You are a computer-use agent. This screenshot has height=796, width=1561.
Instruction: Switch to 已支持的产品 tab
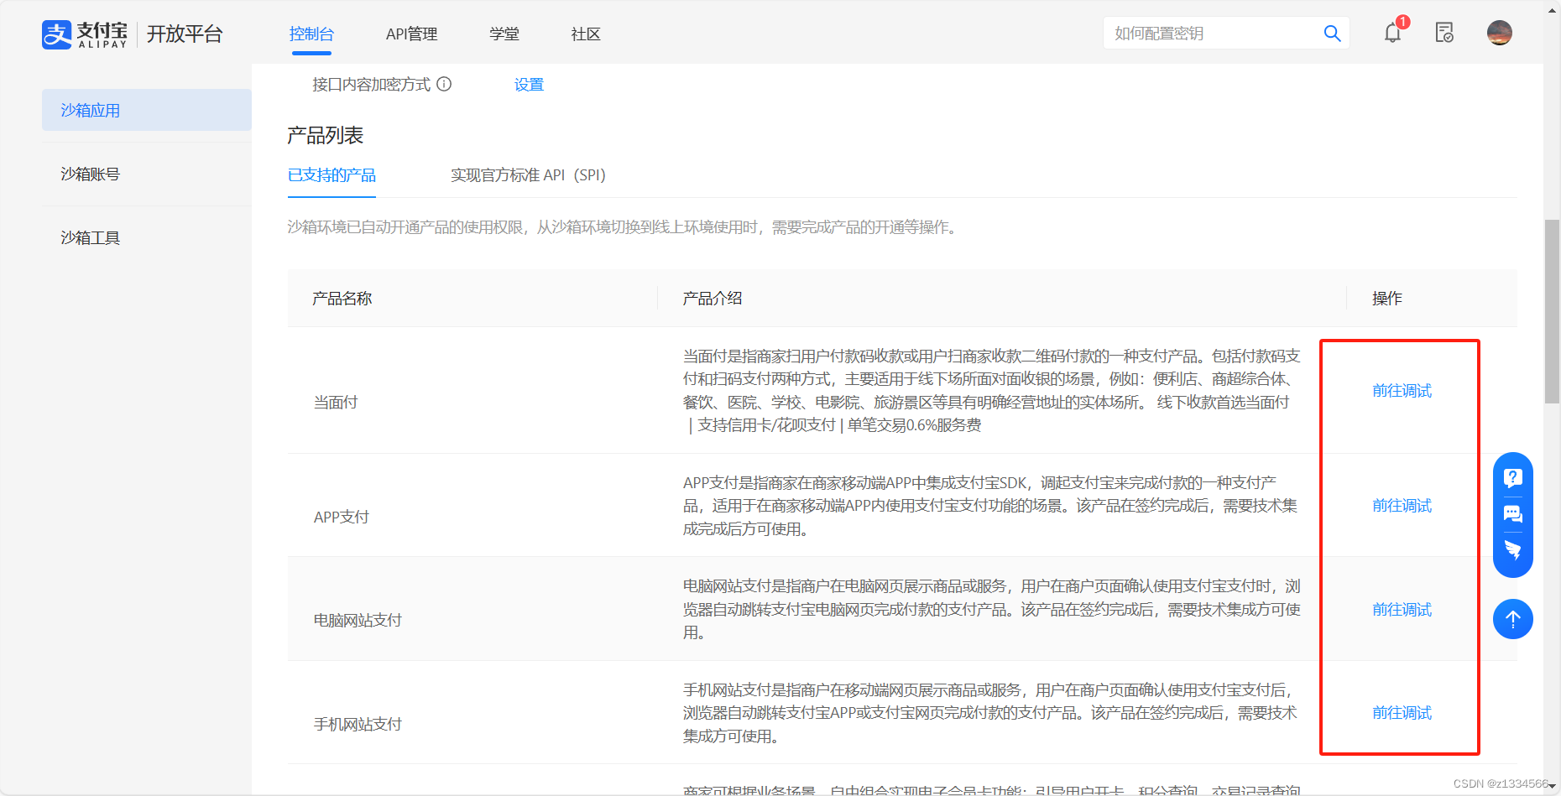332,175
